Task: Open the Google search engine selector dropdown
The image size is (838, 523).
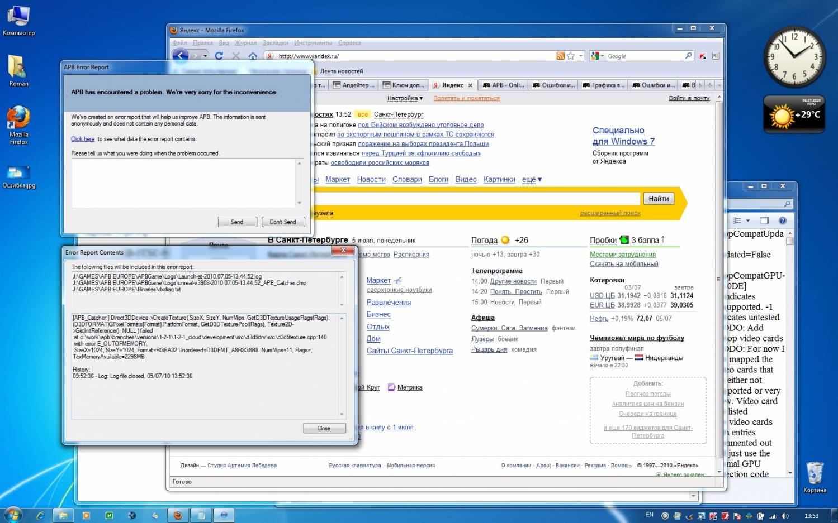Action: [x=597, y=56]
